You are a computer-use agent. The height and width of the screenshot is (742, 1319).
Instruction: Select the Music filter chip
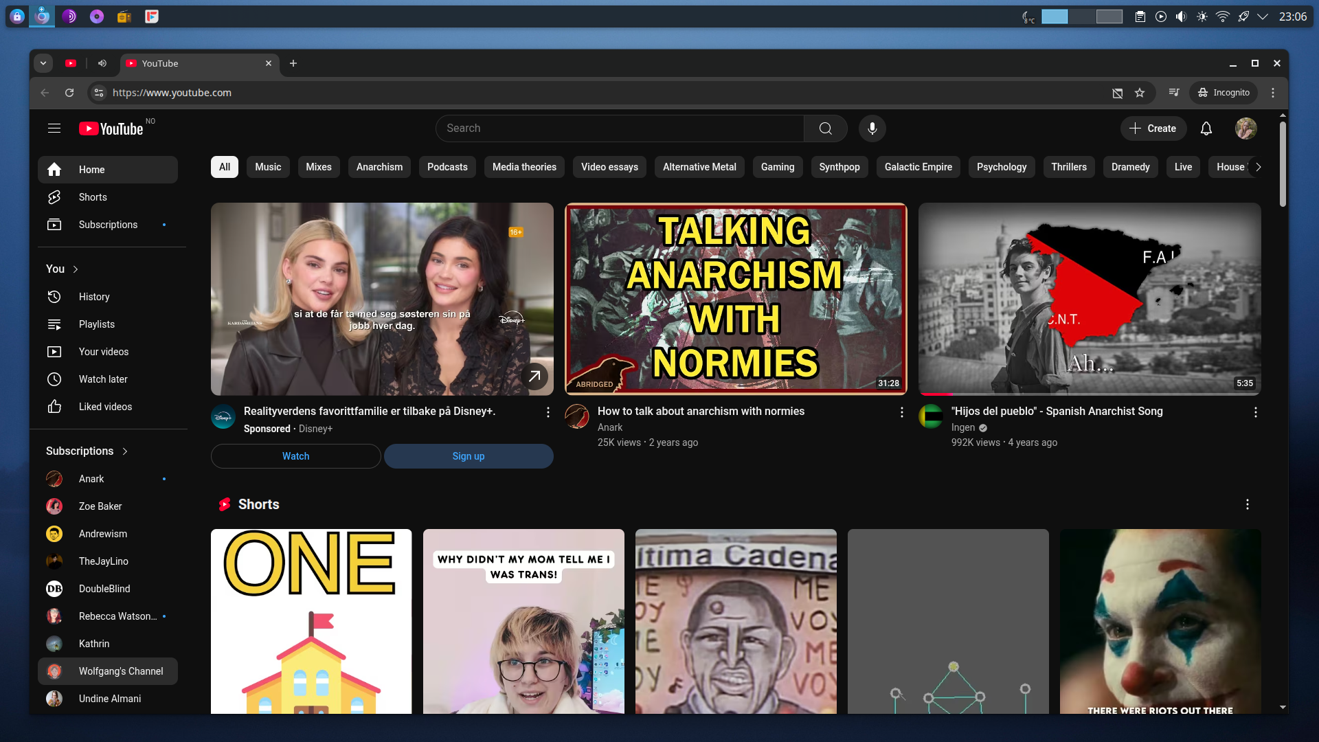(x=268, y=167)
